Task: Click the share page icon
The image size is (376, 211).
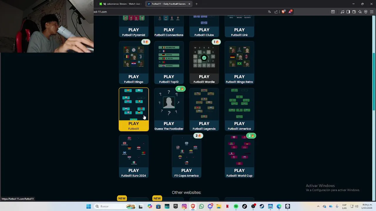Action: [x=276, y=12]
